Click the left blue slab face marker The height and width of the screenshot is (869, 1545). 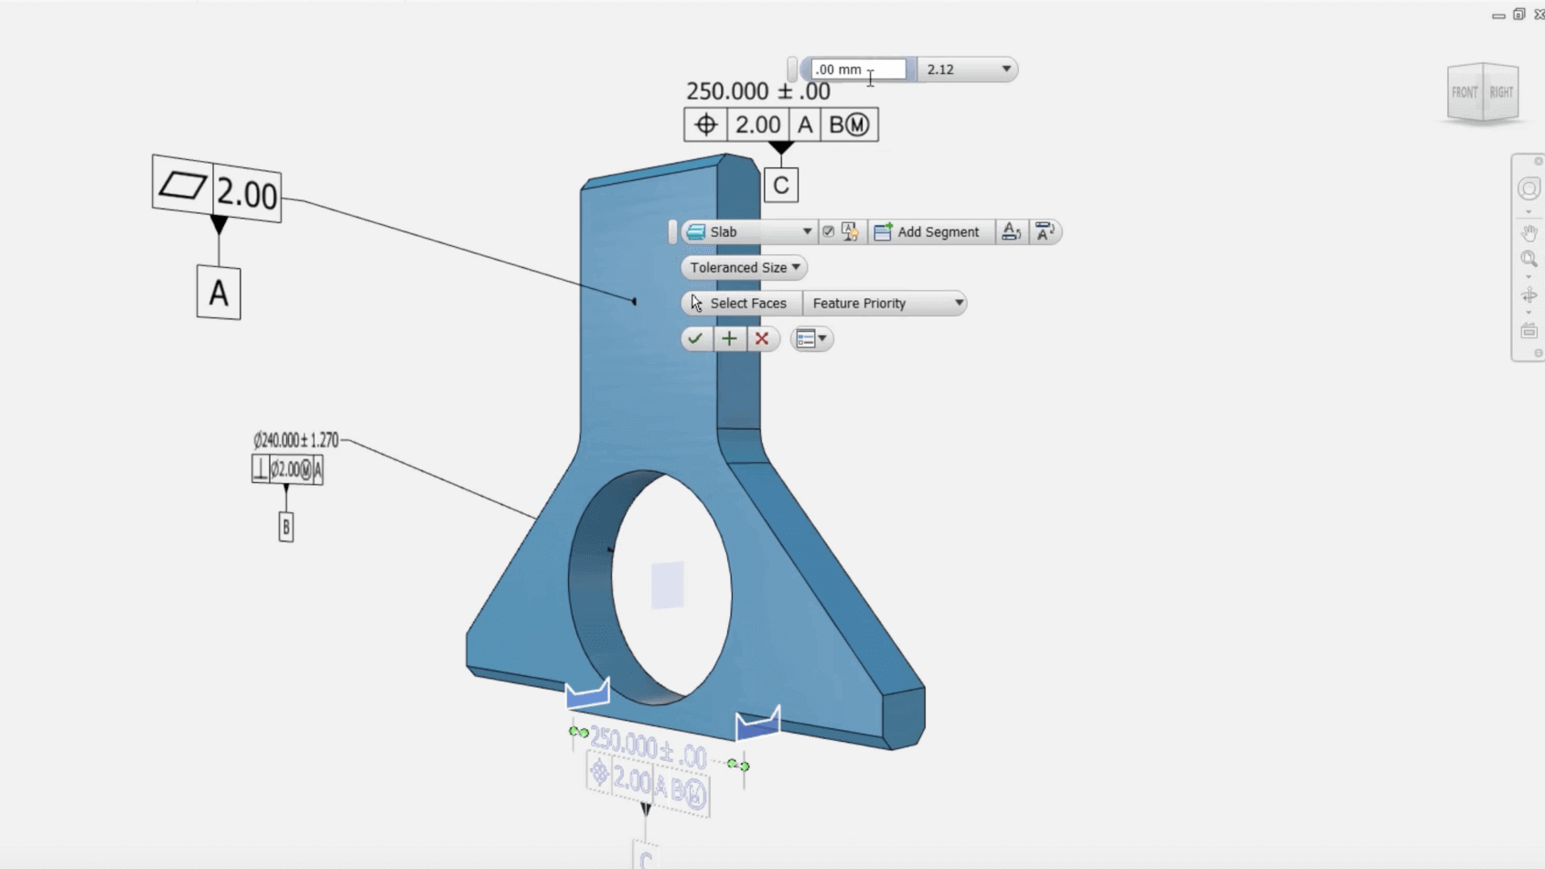click(x=587, y=693)
